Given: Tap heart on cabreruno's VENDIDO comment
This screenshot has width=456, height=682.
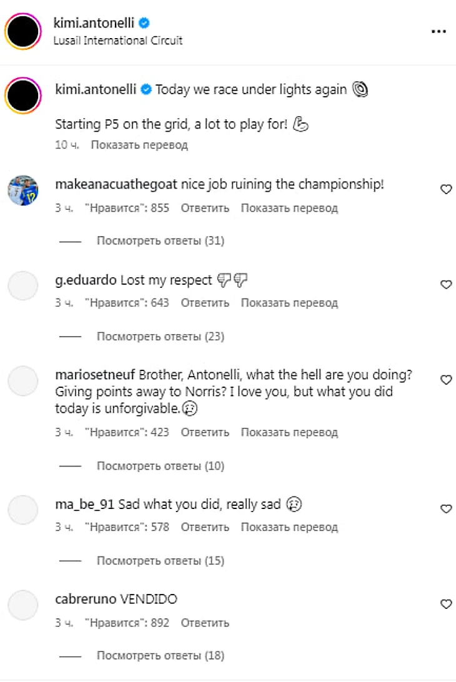Looking at the screenshot, I should click(446, 604).
